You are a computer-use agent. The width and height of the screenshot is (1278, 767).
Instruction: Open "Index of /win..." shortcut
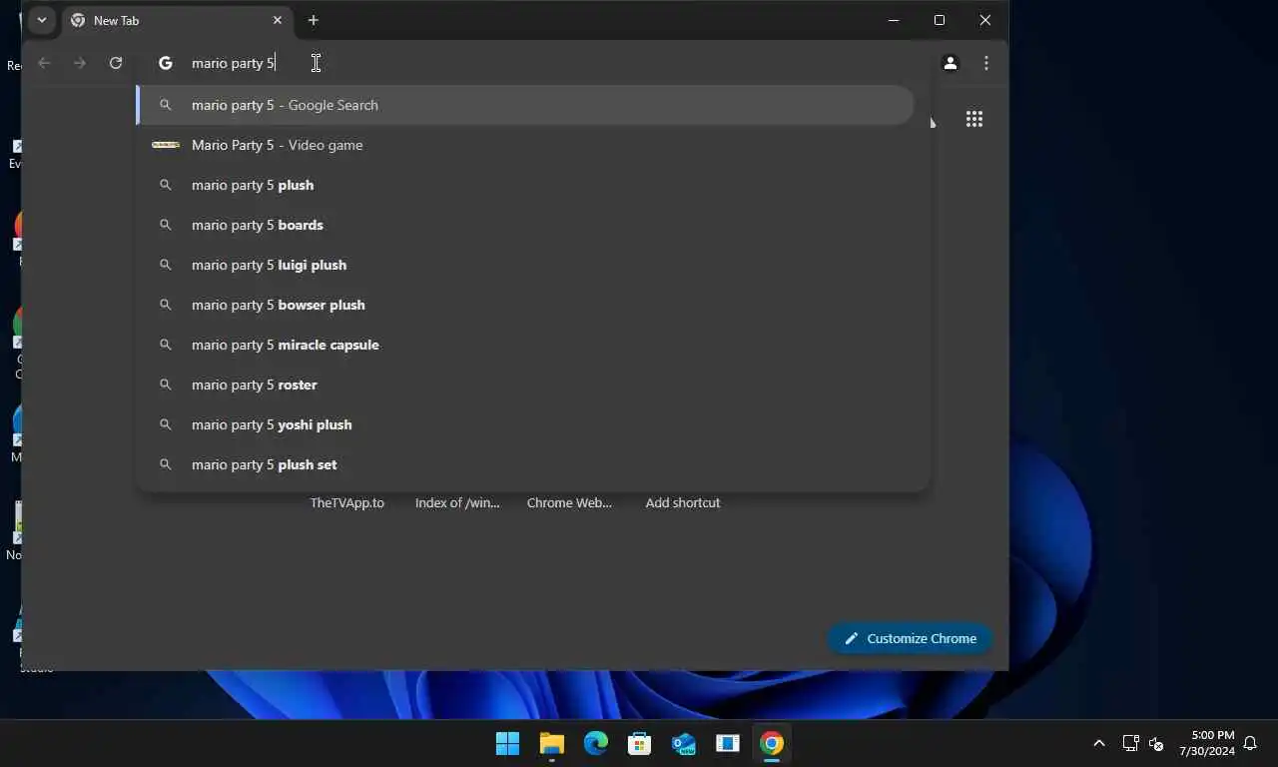pyautogui.click(x=457, y=502)
